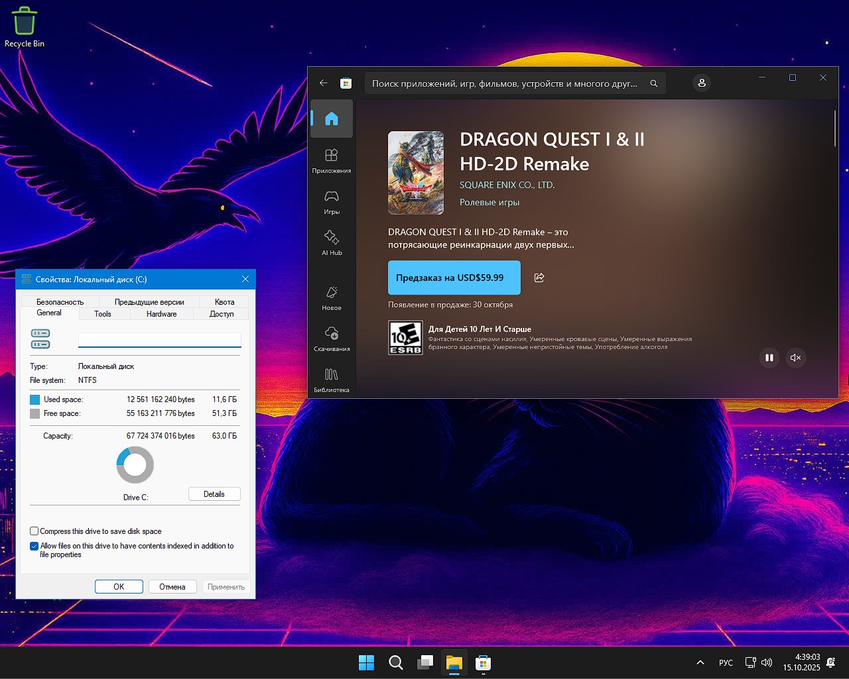
Task: Switch to the Безопасность tab
Action: pos(60,302)
